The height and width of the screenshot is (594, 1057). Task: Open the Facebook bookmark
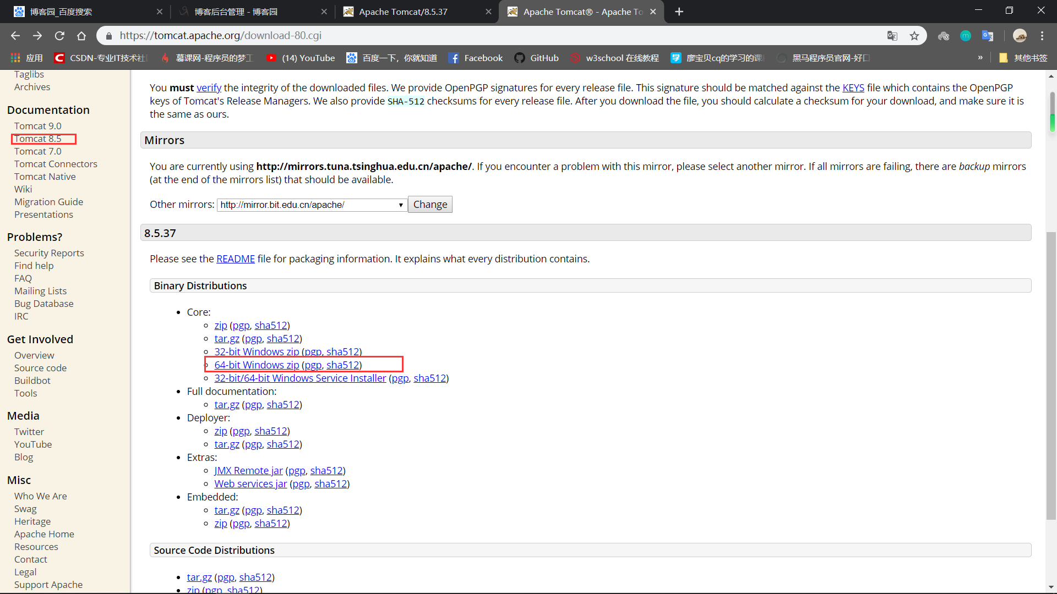point(476,58)
